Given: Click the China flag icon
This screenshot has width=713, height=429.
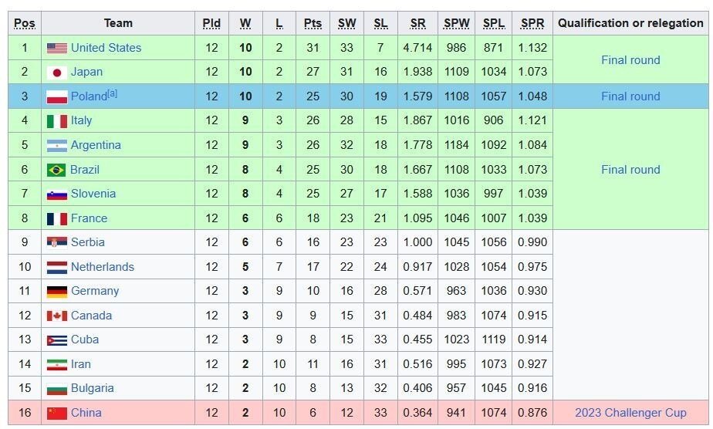Looking at the screenshot, I should pos(56,413).
